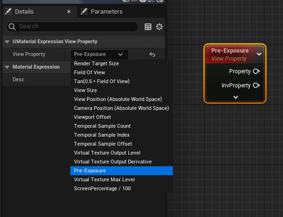
Task: Reset View Property to default arrow
Action: pos(152,54)
